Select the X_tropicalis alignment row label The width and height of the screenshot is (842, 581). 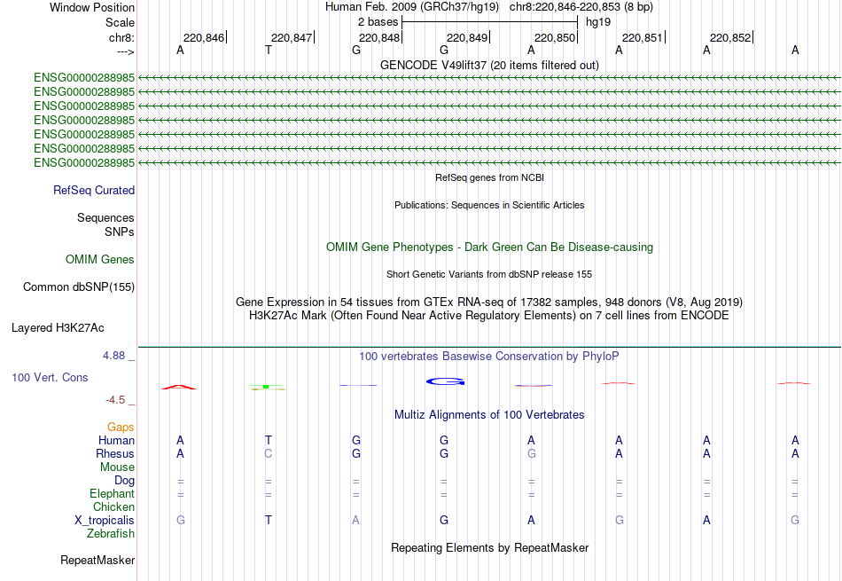coord(105,521)
